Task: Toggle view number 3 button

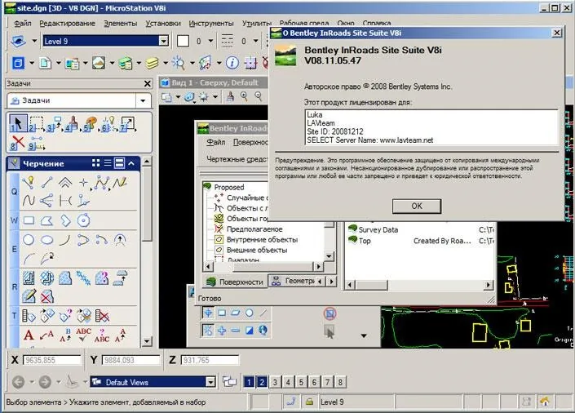Action: pyautogui.click(x=275, y=382)
